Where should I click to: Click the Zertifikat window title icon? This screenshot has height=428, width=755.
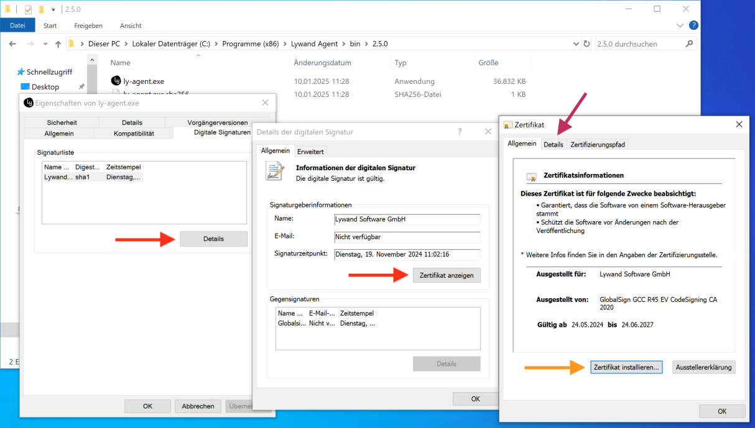tap(508, 125)
